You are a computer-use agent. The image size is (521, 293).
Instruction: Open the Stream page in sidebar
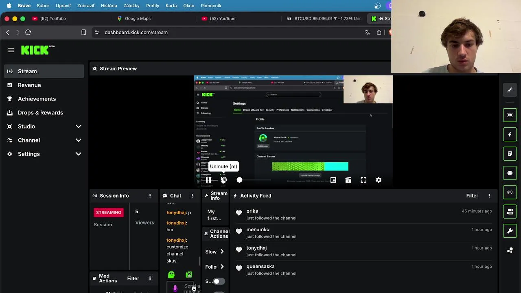click(44, 71)
